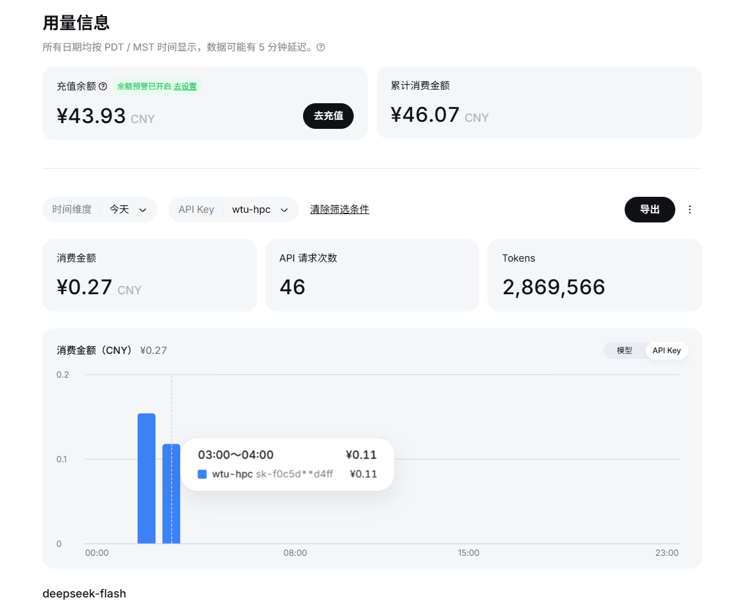Open the three-dot more options menu
This screenshot has width=740, height=609.
pos(689,210)
